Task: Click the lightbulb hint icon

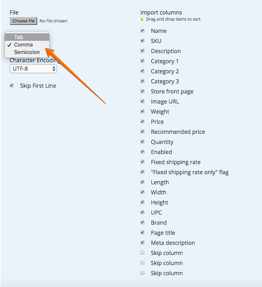Action: (x=142, y=19)
